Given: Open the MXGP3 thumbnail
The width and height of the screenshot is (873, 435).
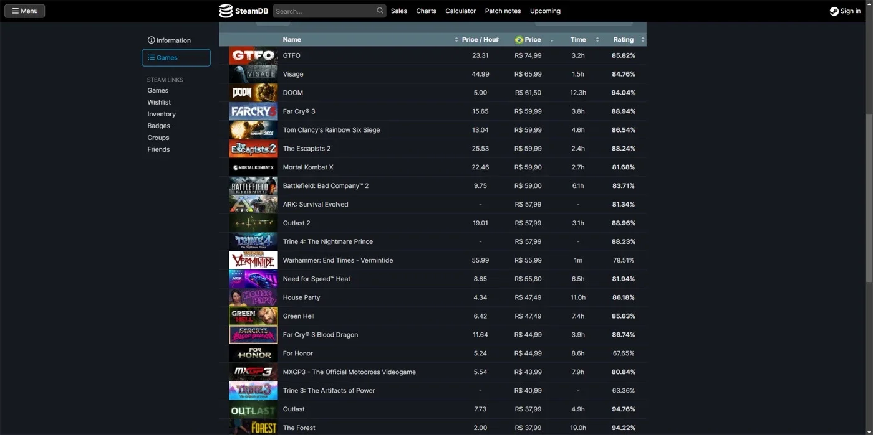Looking at the screenshot, I should 253,372.
